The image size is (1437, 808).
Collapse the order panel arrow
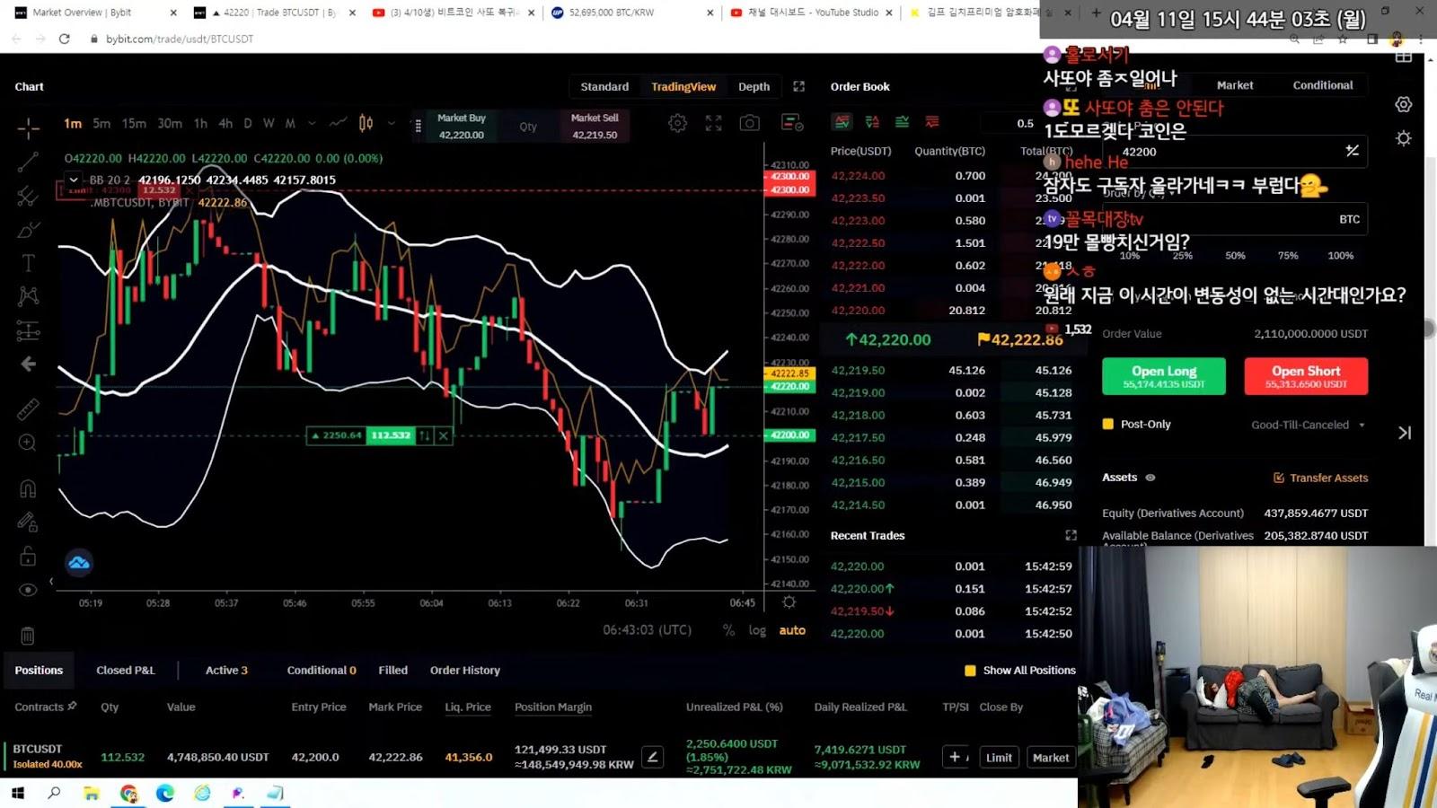point(1405,433)
